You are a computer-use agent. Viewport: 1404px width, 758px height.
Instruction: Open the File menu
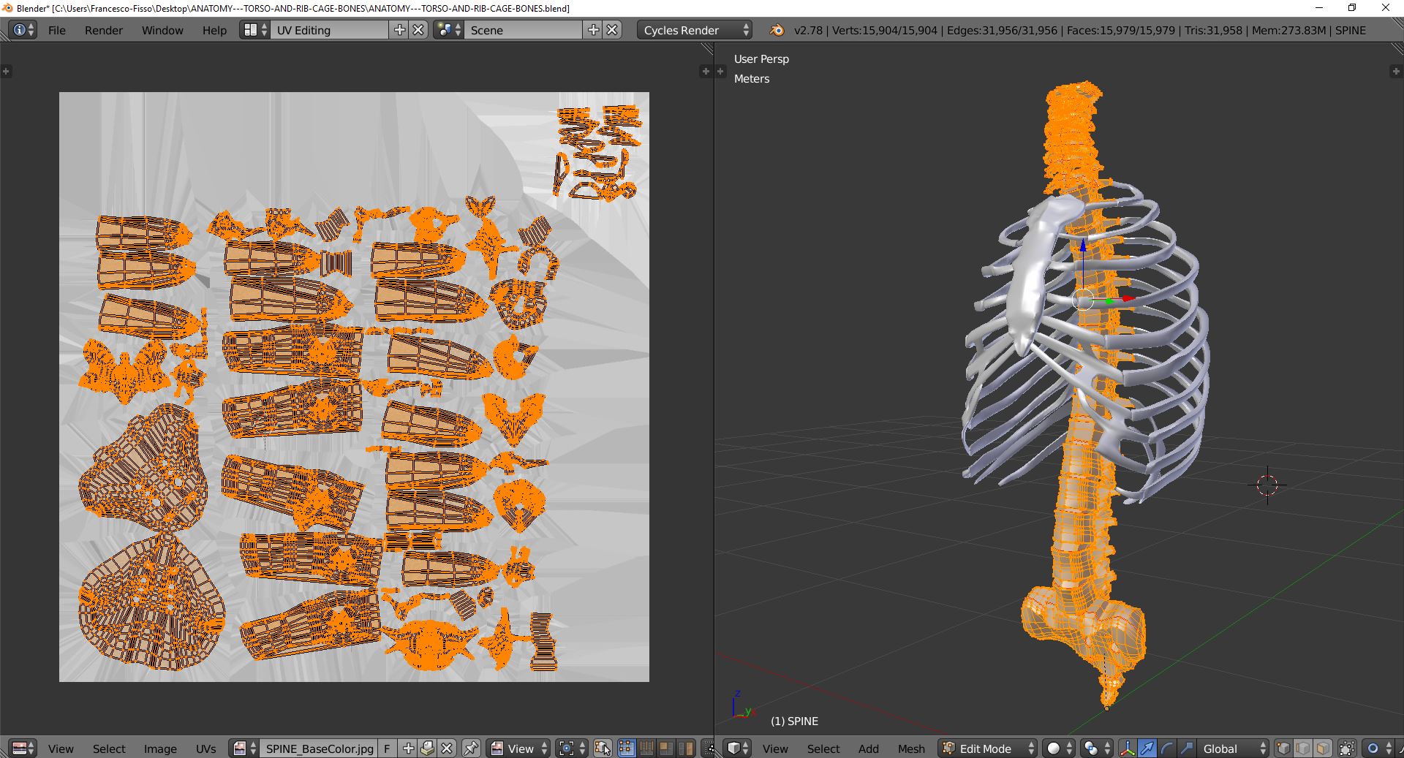pos(57,30)
